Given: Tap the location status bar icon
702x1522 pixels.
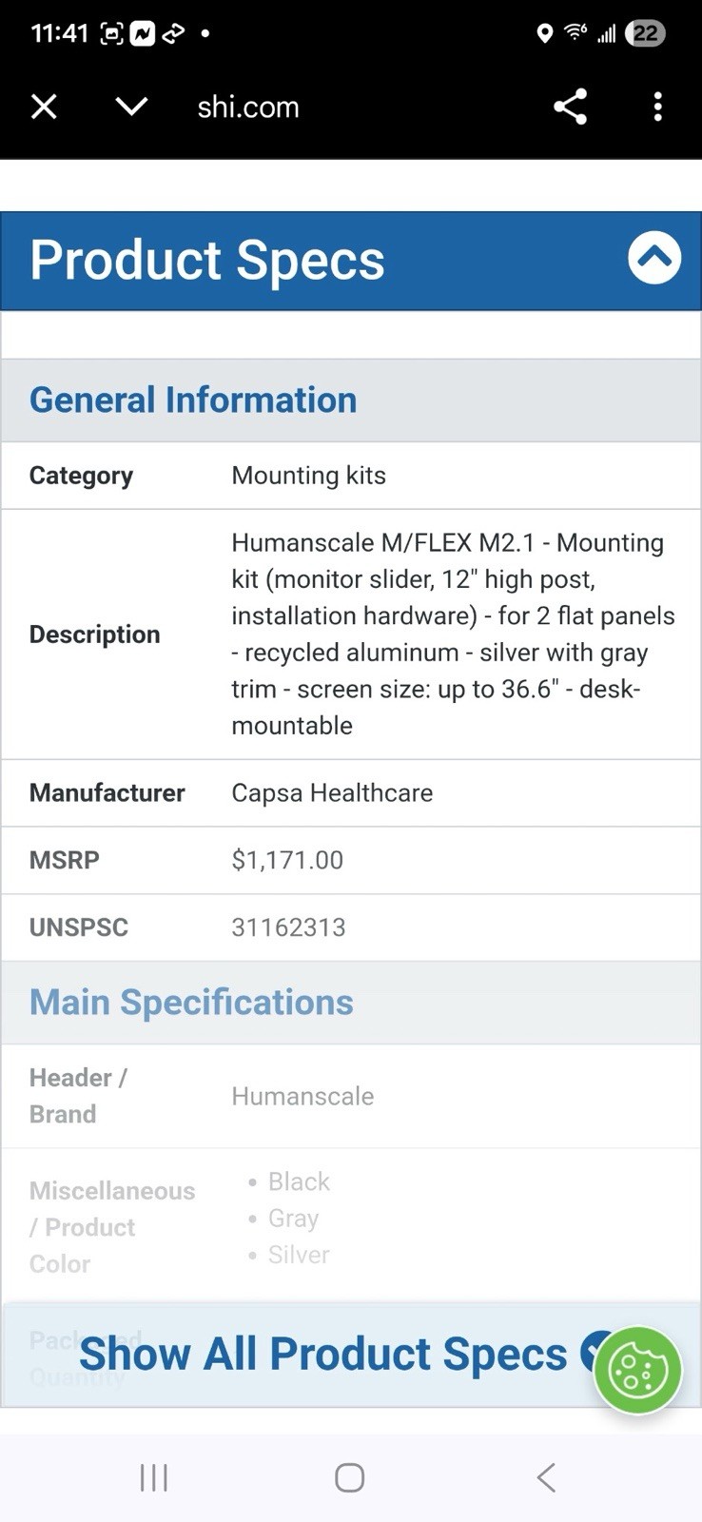Looking at the screenshot, I should (544, 34).
